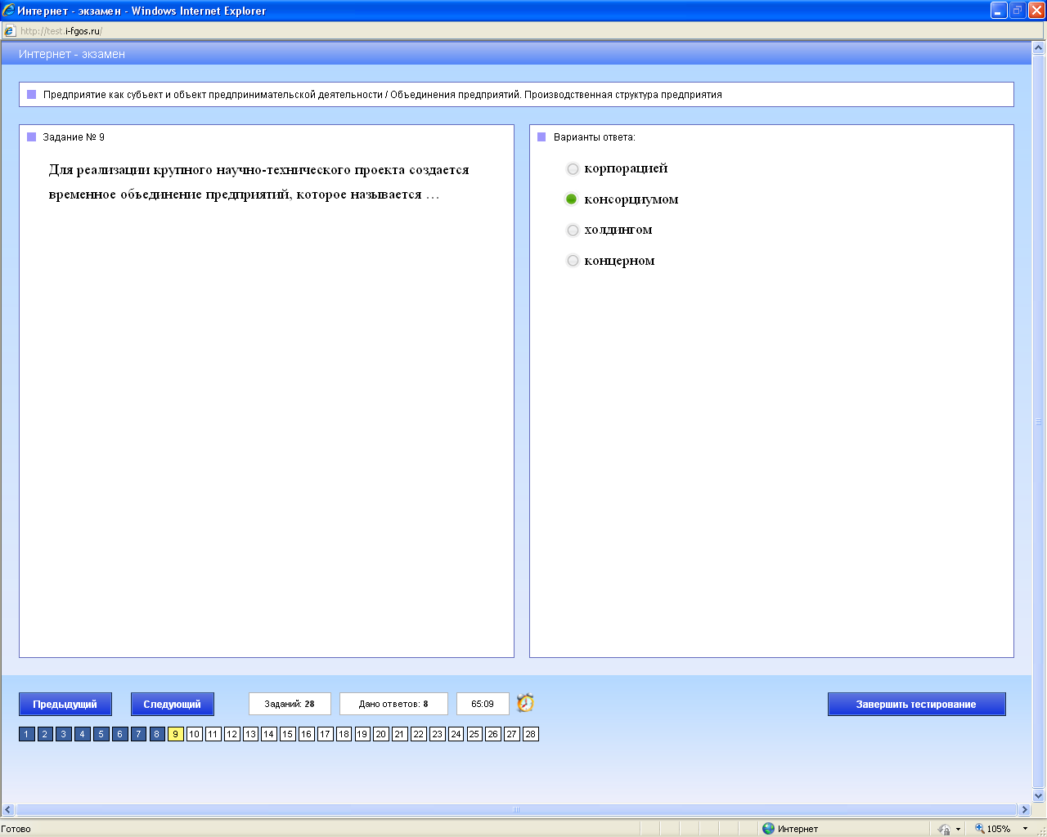The height and width of the screenshot is (837, 1047).
Task: Click the horizontal scrollbar right arrow
Action: tap(1024, 810)
